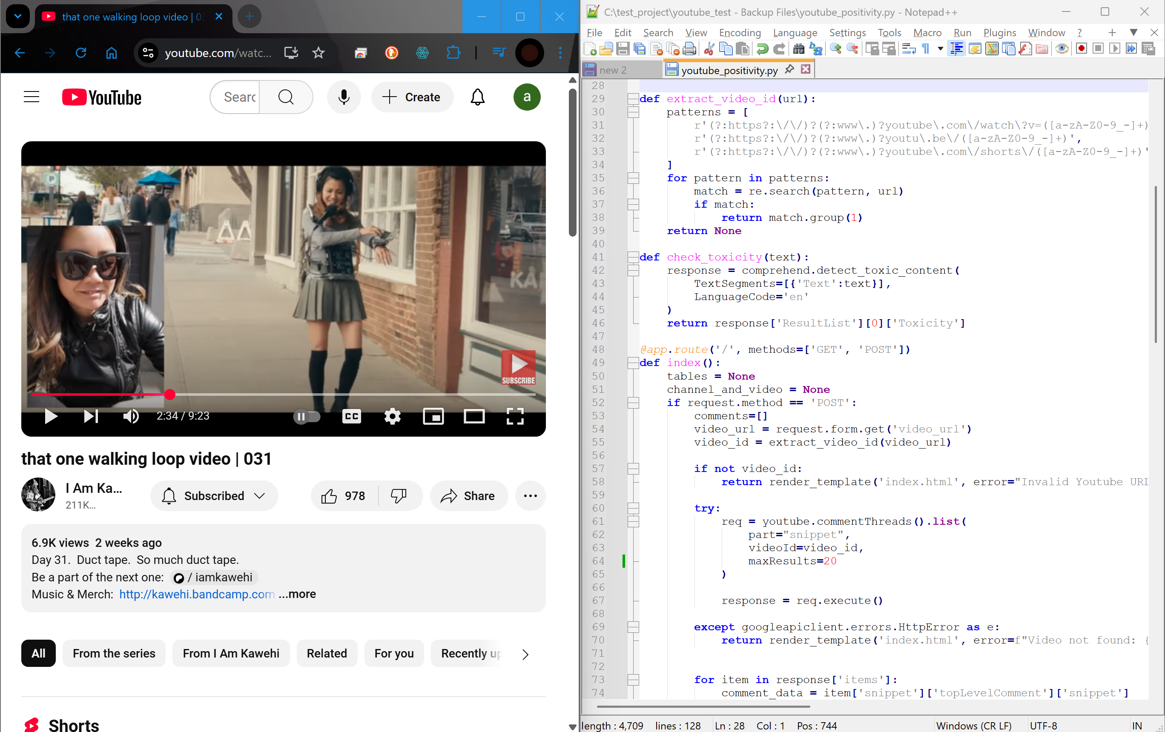The image size is (1165, 732).
Task: Open the kawehi.bandcamp.com link
Action: coord(196,594)
